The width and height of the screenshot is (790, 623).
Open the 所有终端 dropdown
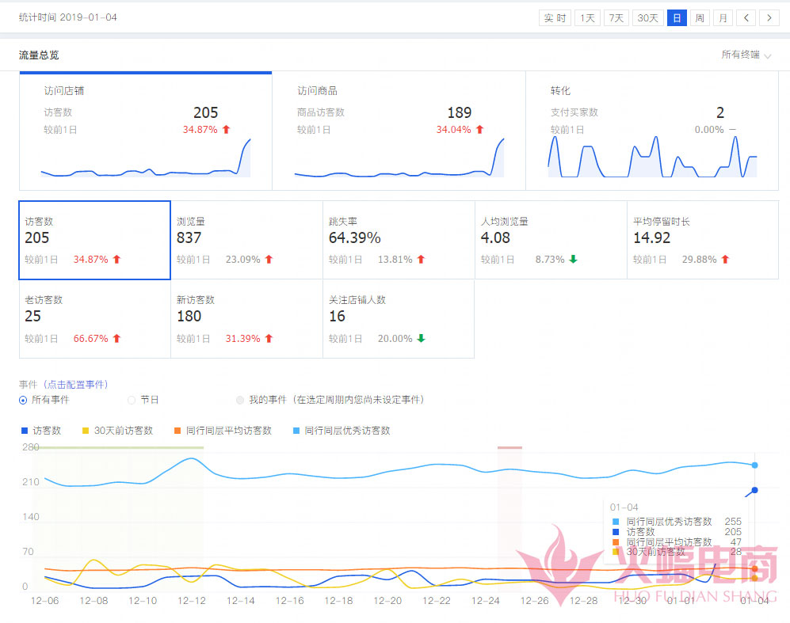(746, 55)
